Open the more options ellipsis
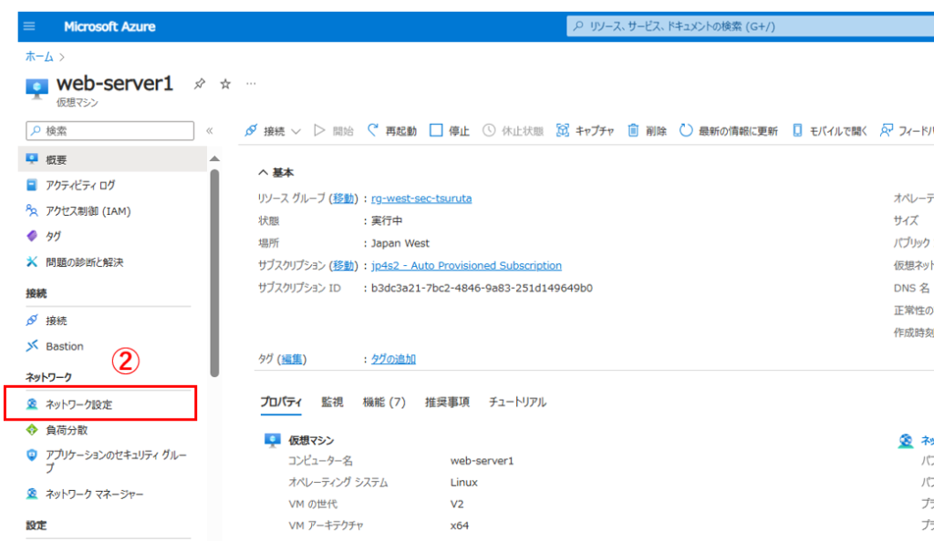 [x=251, y=84]
